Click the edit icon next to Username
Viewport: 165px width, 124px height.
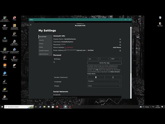point(120,42)
